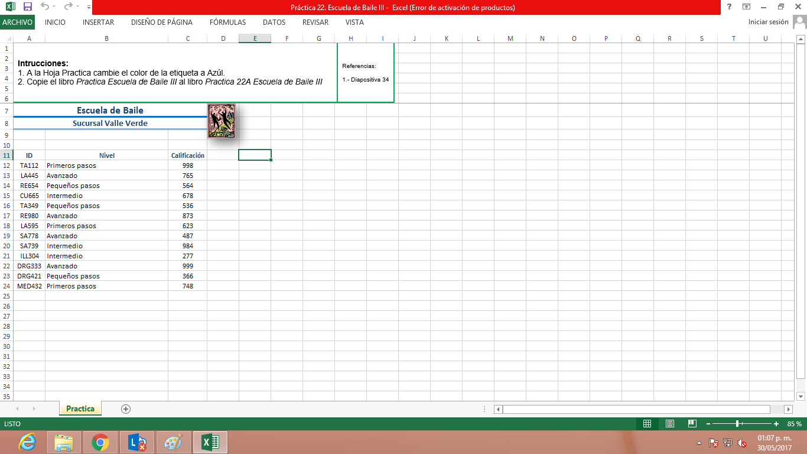Screen dimensions: 807x454
Task: Select the Practica sheet tab
Action: tap(80, 408)
